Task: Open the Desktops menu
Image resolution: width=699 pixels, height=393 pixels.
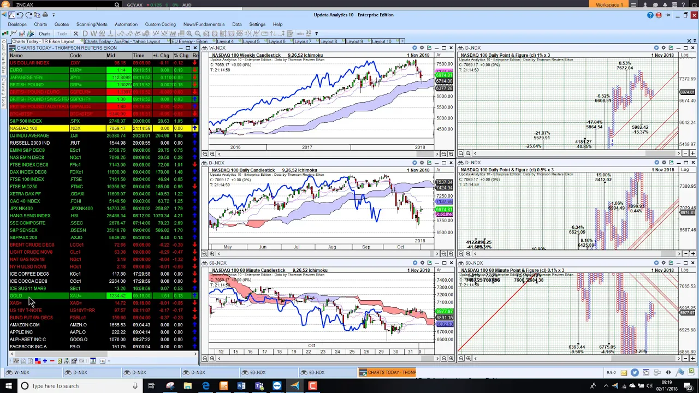Action: click(x=17, y=24)
